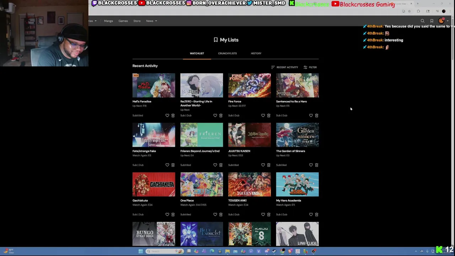This screenshot has height=256, width=455.
Task: Open Microsoft Edge from the taskbar
Action: pyautogui.click(x=212, y=251)
